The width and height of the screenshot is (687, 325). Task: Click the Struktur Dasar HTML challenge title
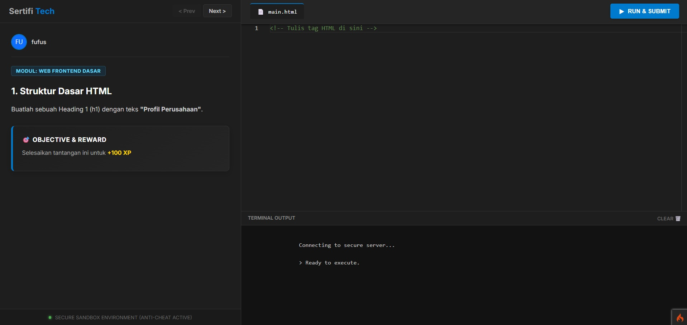[61, 91]
